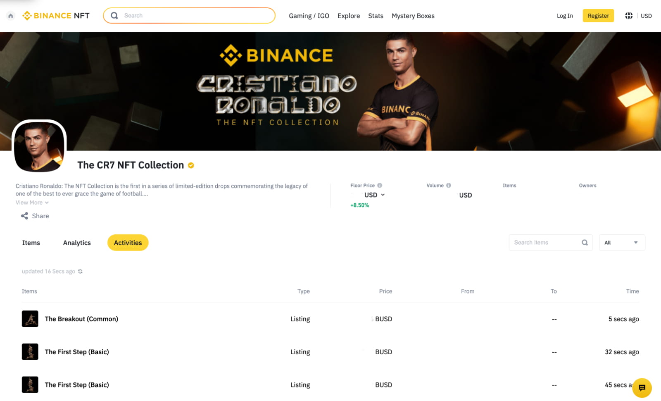
Task: Open The Breakout (Common) item thumbnail
Action: point(30,319)
